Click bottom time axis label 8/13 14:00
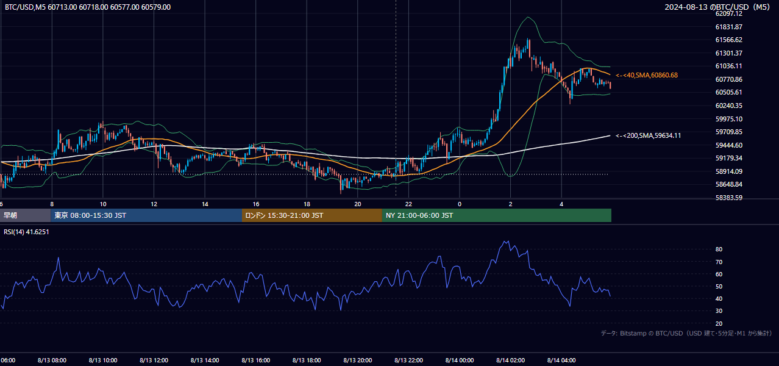779x366 pixels. tap(205, 361)
